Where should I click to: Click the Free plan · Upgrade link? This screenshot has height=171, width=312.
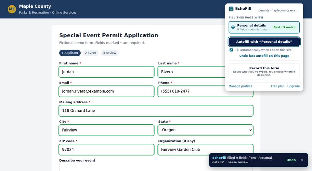[x=285, y=86]
